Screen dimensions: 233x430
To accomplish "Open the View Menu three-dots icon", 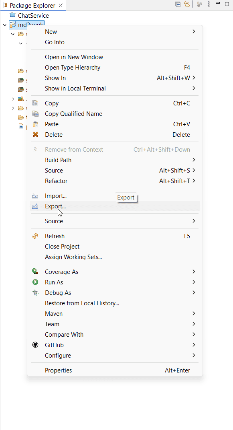I will [x=209, y=4].
